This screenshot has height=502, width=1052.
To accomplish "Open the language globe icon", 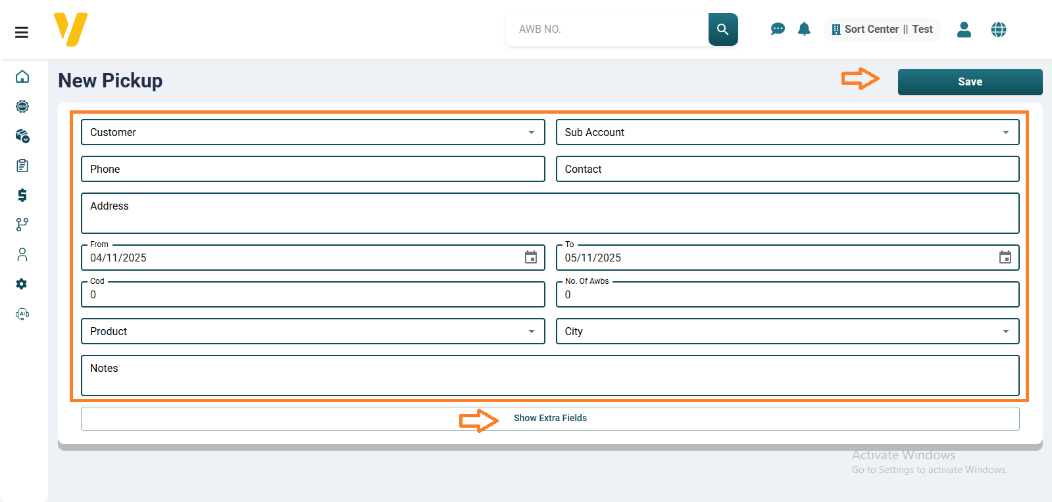I will pos(998,30).
